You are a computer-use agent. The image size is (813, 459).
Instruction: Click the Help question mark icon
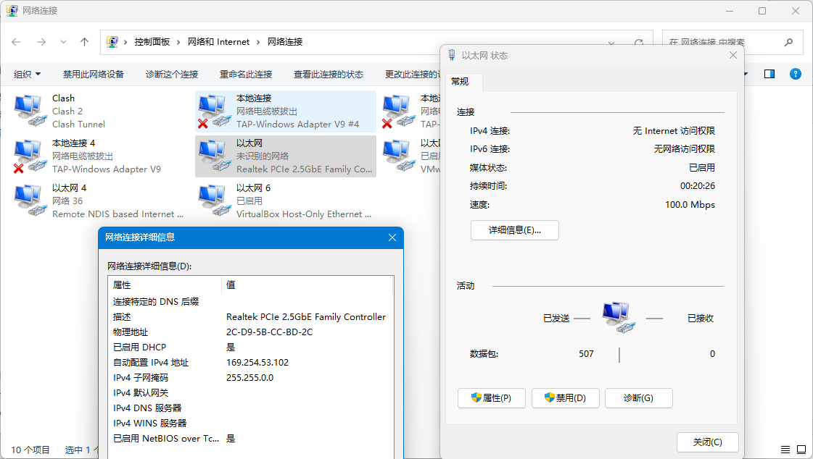coord(795,74)
